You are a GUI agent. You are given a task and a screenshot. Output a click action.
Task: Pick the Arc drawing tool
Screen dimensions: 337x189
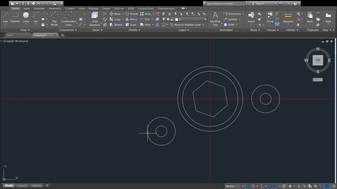pos(36,17)
